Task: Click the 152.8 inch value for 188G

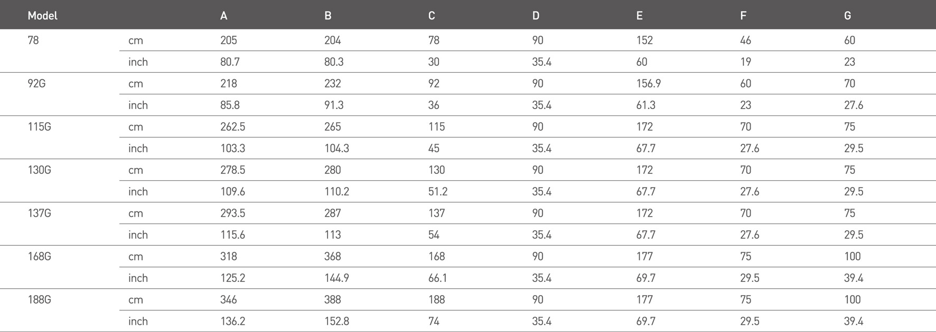Action: click(336, 321)
